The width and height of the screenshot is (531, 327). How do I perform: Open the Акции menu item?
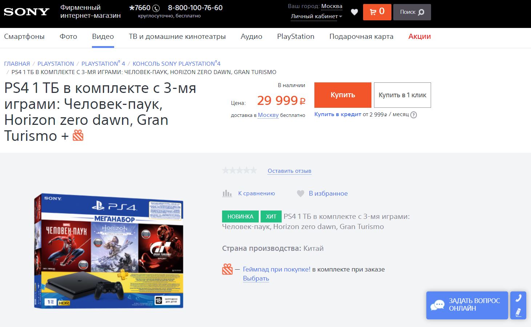(419, 36)
